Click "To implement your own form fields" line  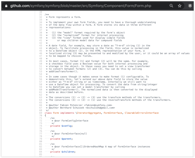click(x=102, y=22)
